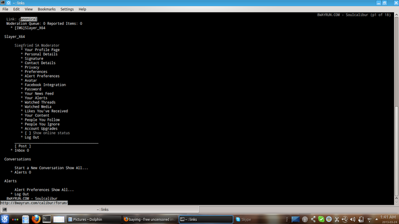
Task: Open the volume speaker tray icon
Action: [353, 220]
